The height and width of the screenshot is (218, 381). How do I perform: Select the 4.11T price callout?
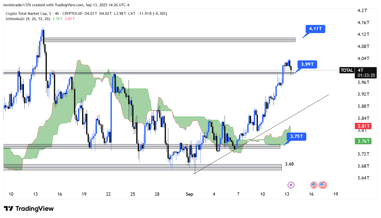315,29
